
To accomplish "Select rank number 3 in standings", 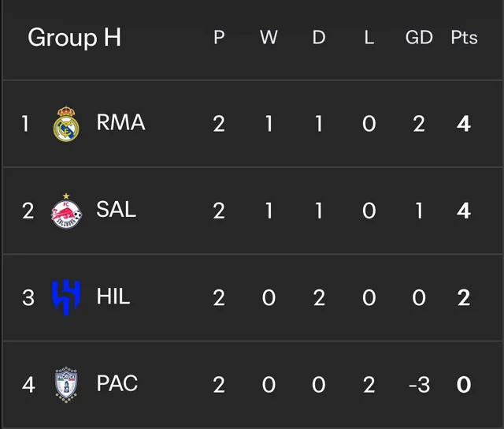I will [x=28, y=297].
